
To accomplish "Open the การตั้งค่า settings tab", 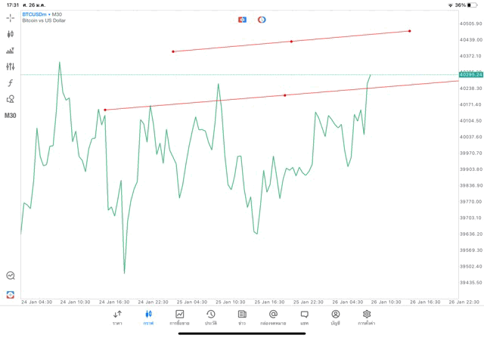I will 367,317.
